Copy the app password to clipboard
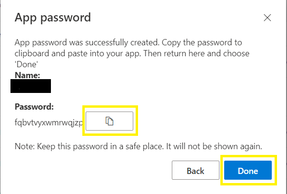Image resolution: width=287 pixels, height=194 pixels. (x=109, y=122)
